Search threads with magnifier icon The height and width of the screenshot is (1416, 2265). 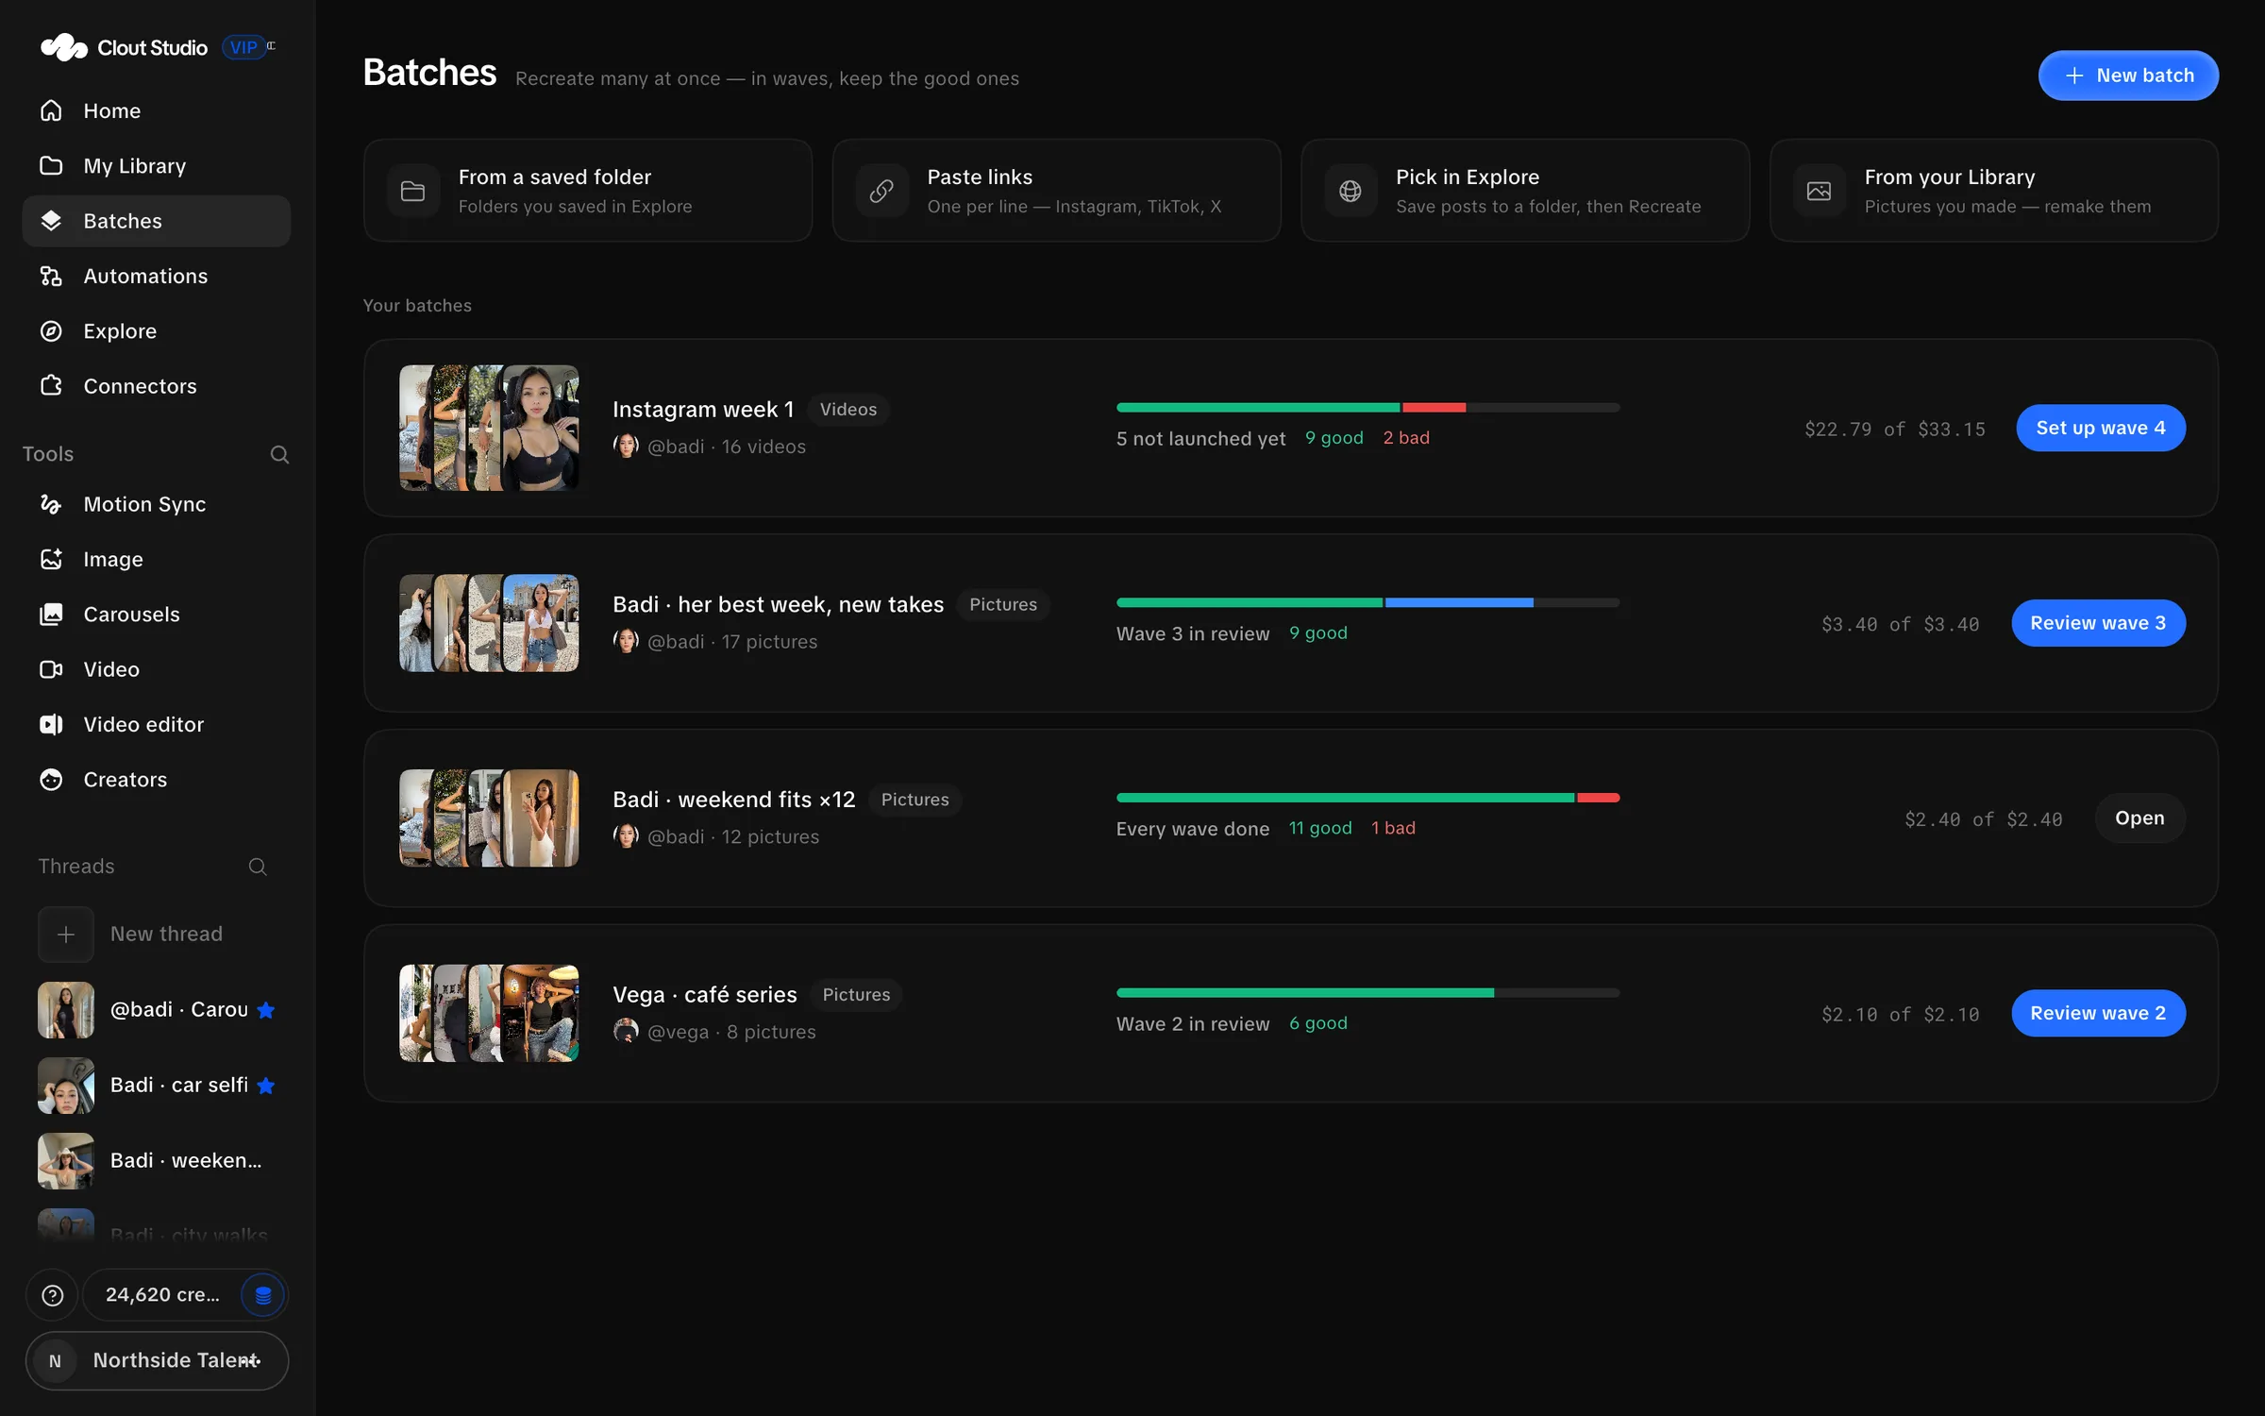pos(257,867)
